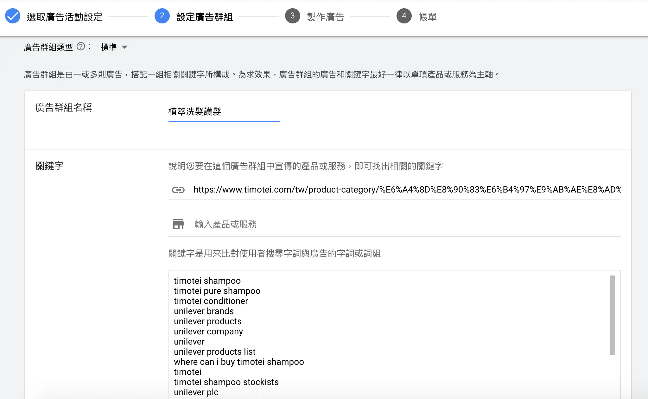Click the ad group name field 植萃洗髮護髮
648x399 pixels.
(224, 112)
